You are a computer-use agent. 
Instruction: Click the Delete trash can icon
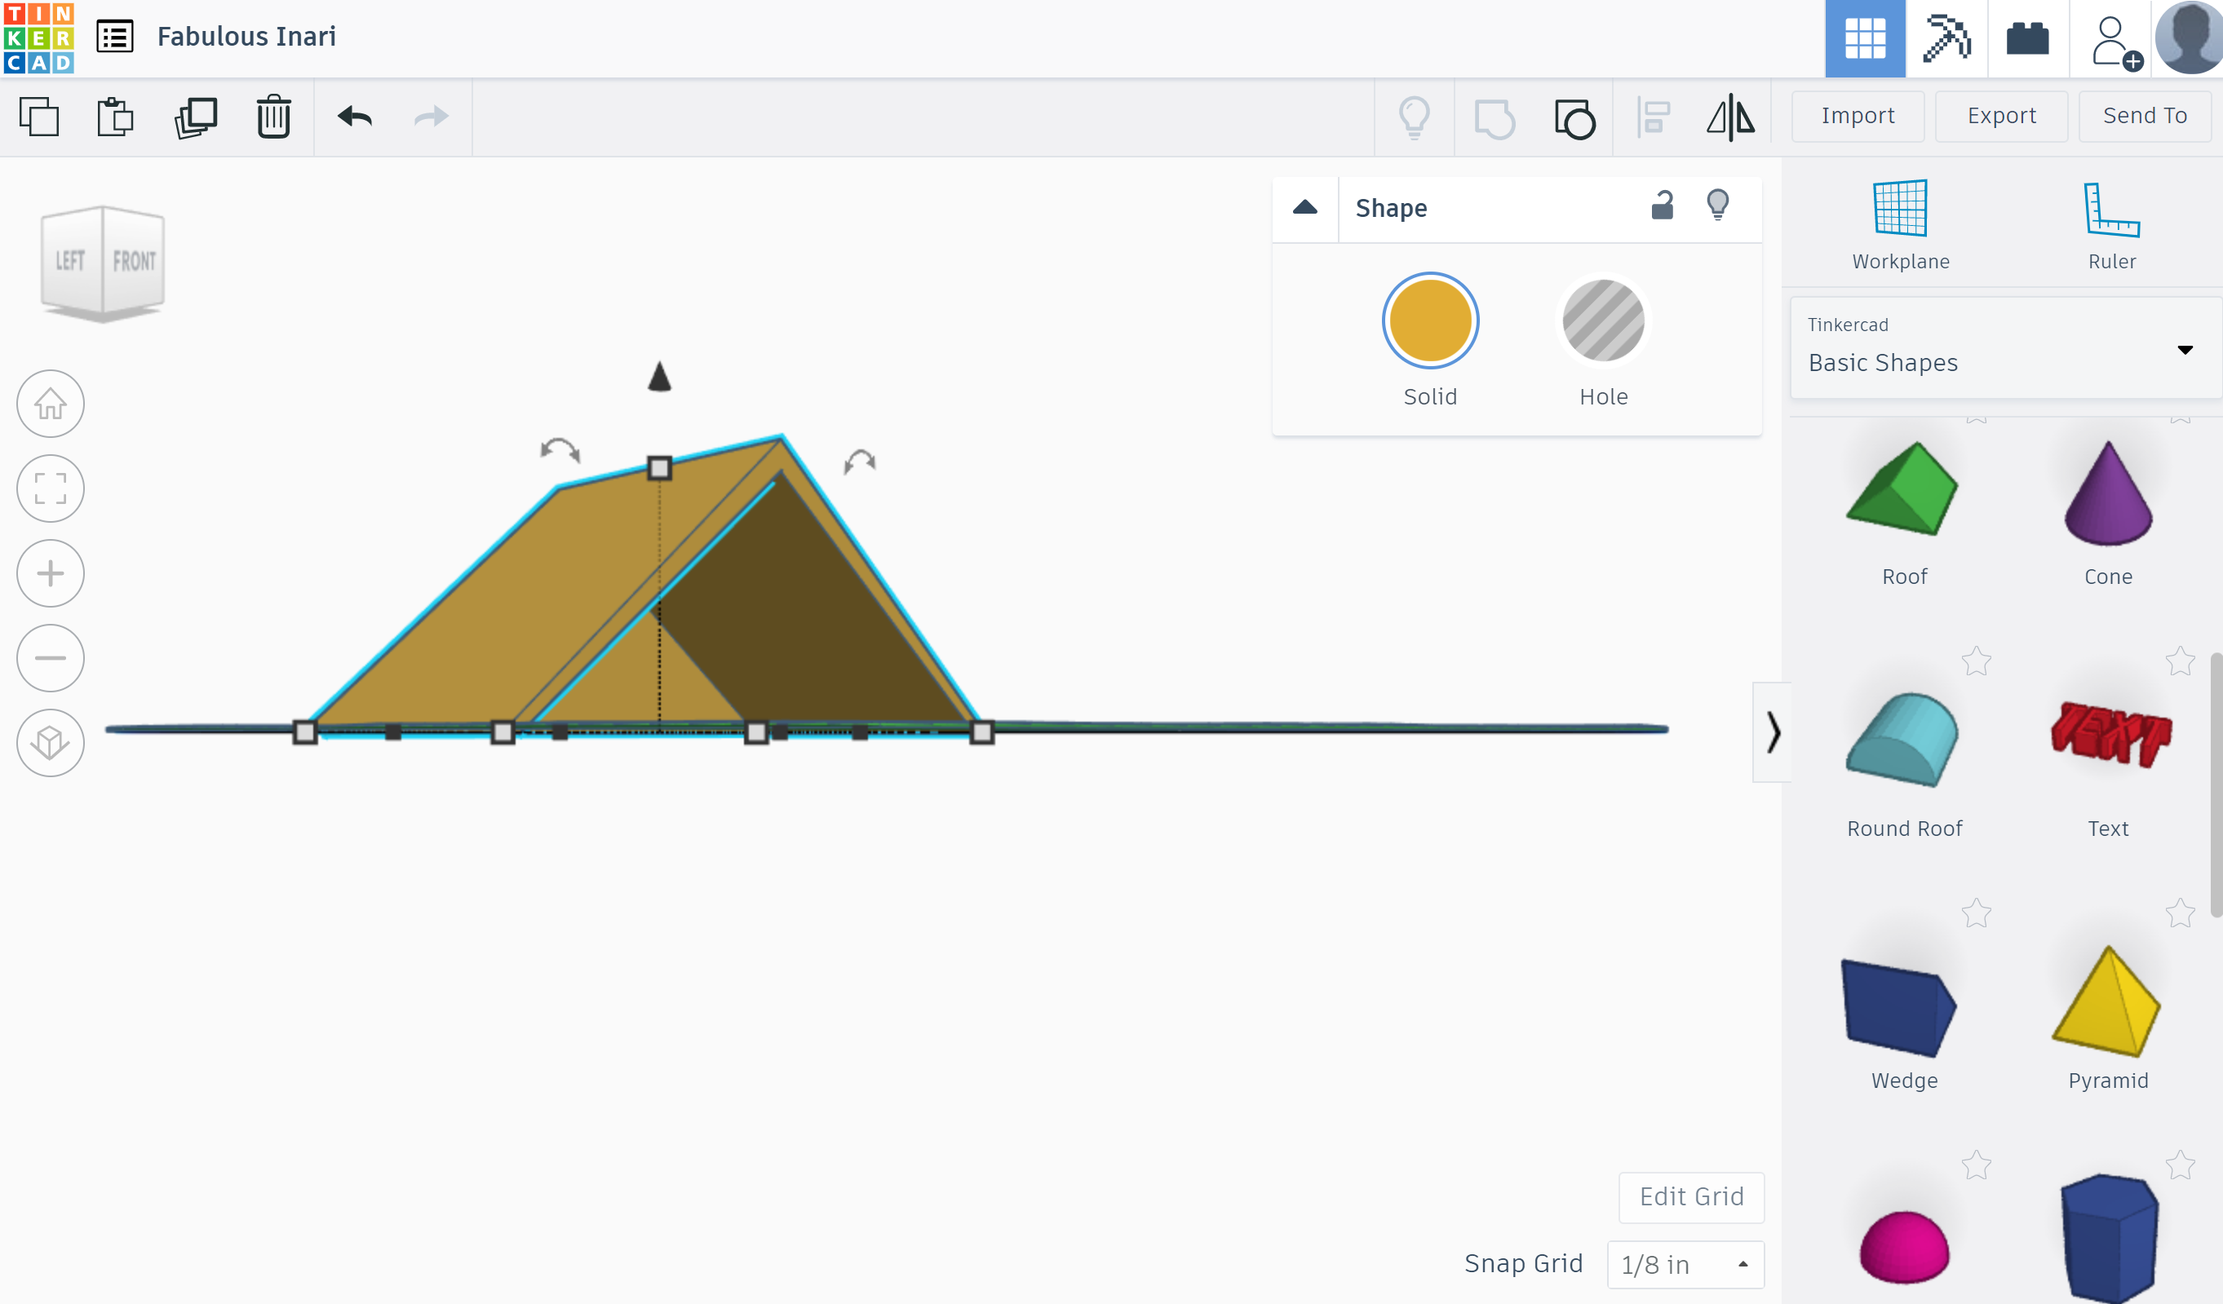click(273, 117)
